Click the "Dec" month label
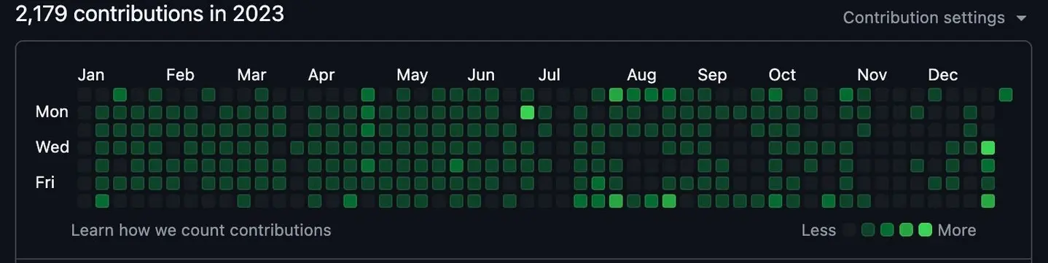The height and width of the screenshot is (263, 1048). [x=943, y=75]
